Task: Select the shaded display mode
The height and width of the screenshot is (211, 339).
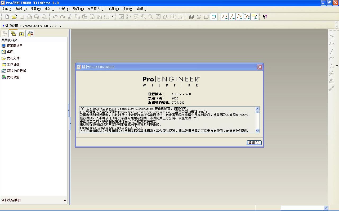Action: 213,16
